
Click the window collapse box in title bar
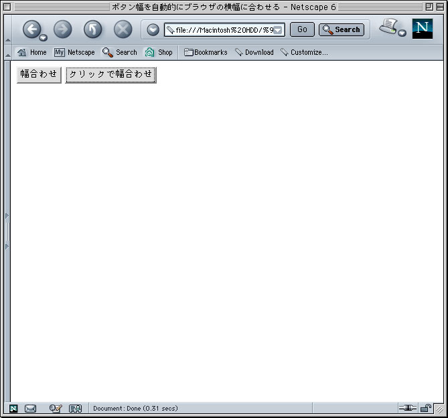(x=440, y=7)
